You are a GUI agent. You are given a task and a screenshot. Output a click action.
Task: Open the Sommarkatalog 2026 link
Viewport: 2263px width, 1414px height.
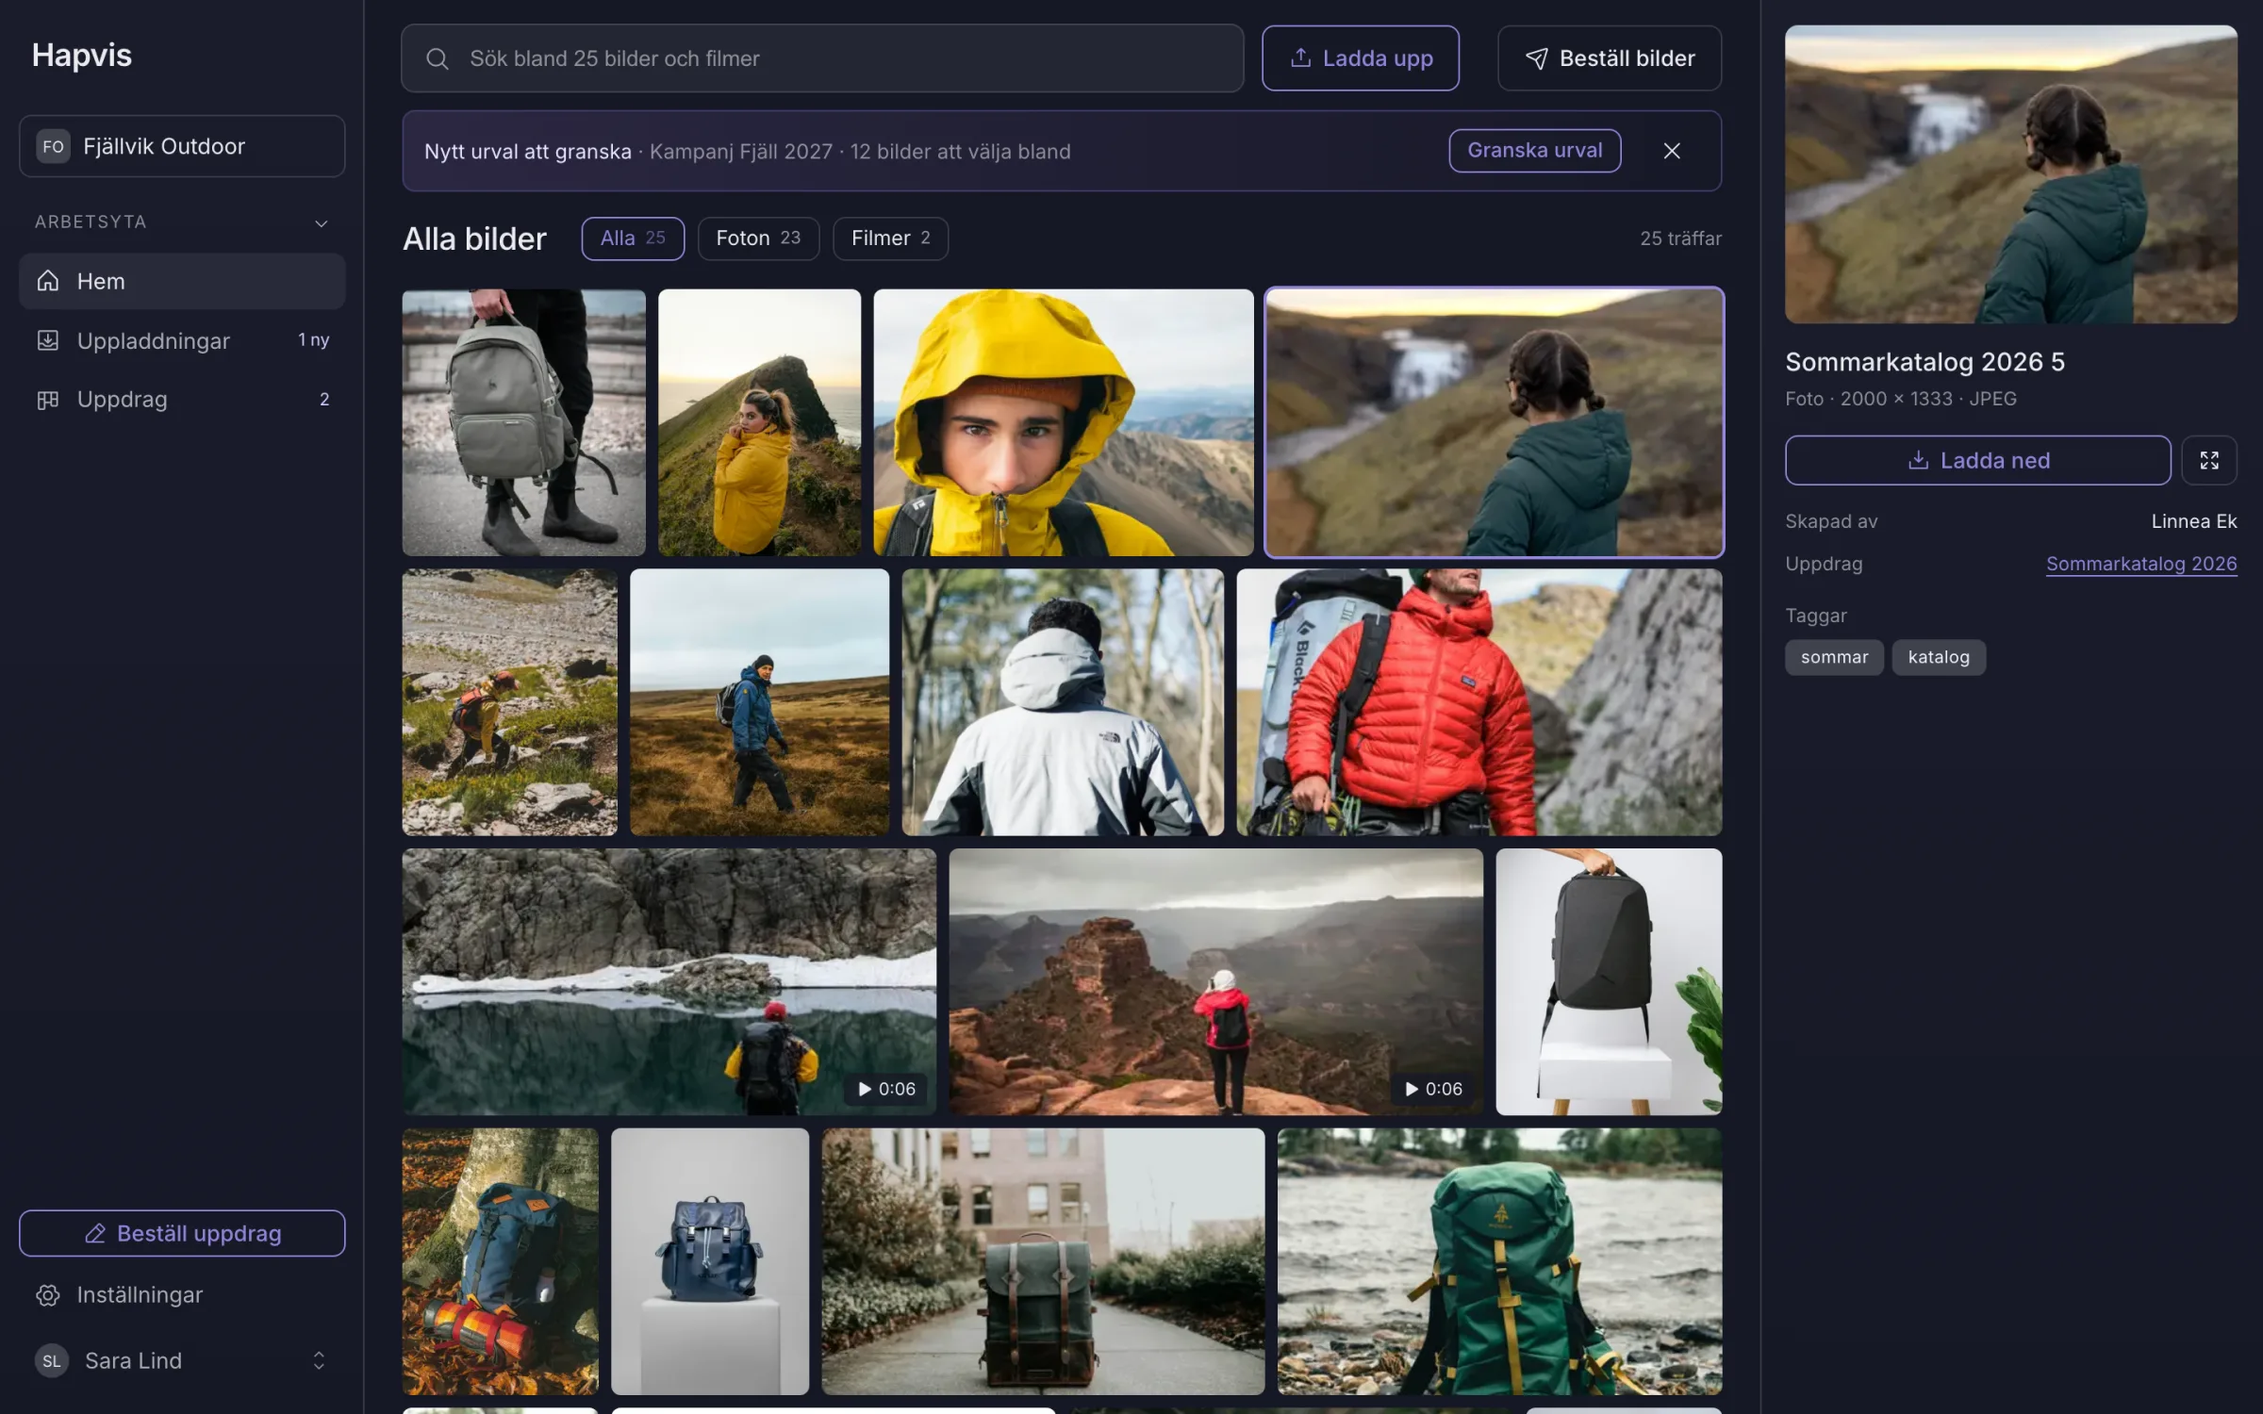[2141, 564]
